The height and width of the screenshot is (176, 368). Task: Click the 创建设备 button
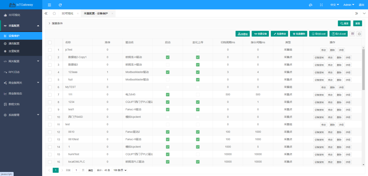[260, 34]
